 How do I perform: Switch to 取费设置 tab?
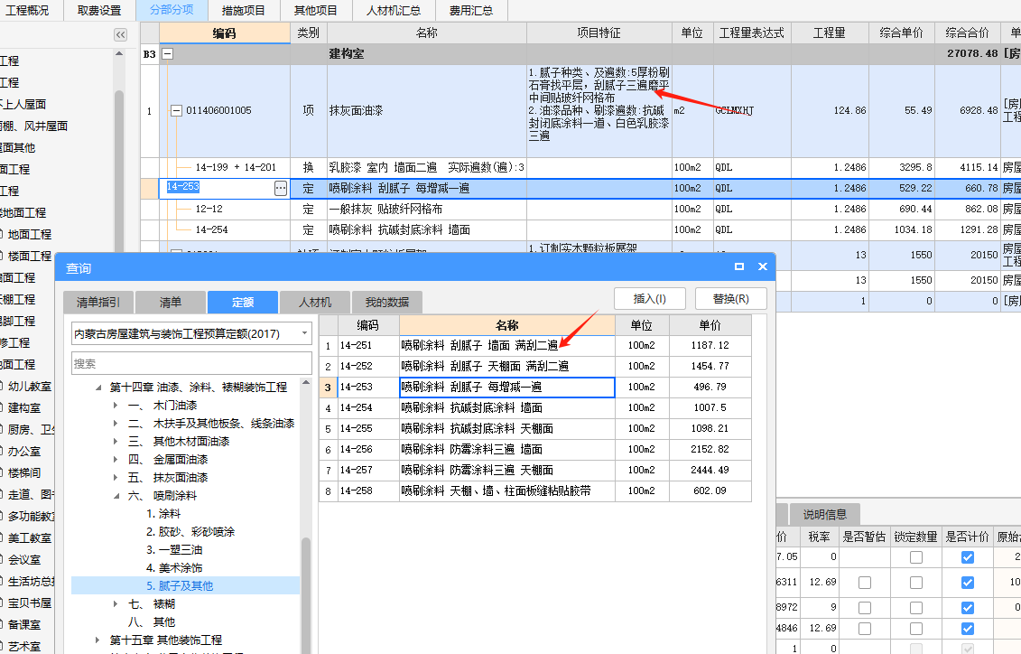99,11
